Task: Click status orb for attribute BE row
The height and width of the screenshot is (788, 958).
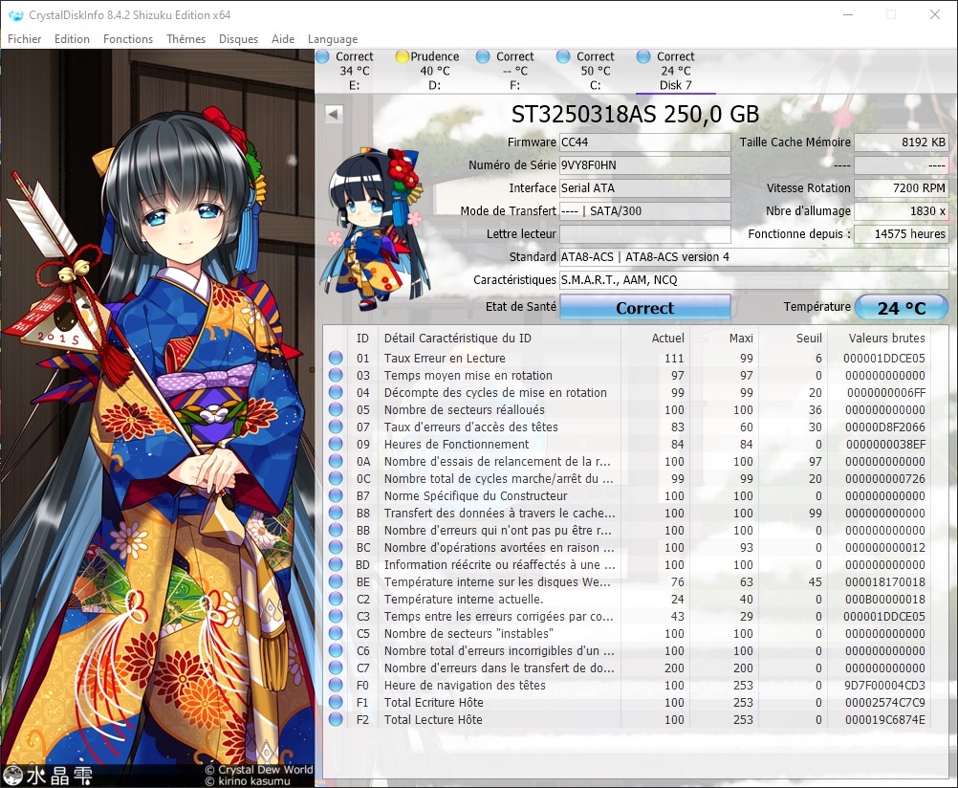Action: tap(336, 582)
